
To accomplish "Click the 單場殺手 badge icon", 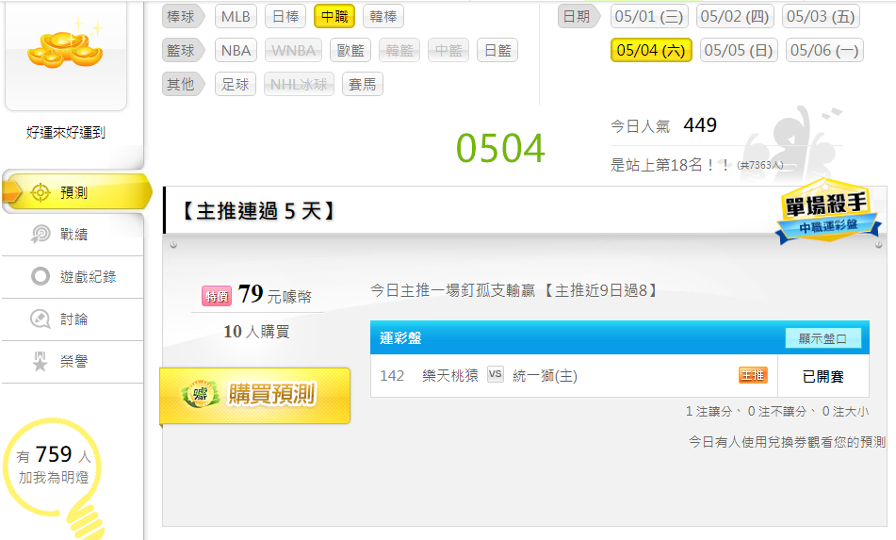I will [x=827, y=211].
